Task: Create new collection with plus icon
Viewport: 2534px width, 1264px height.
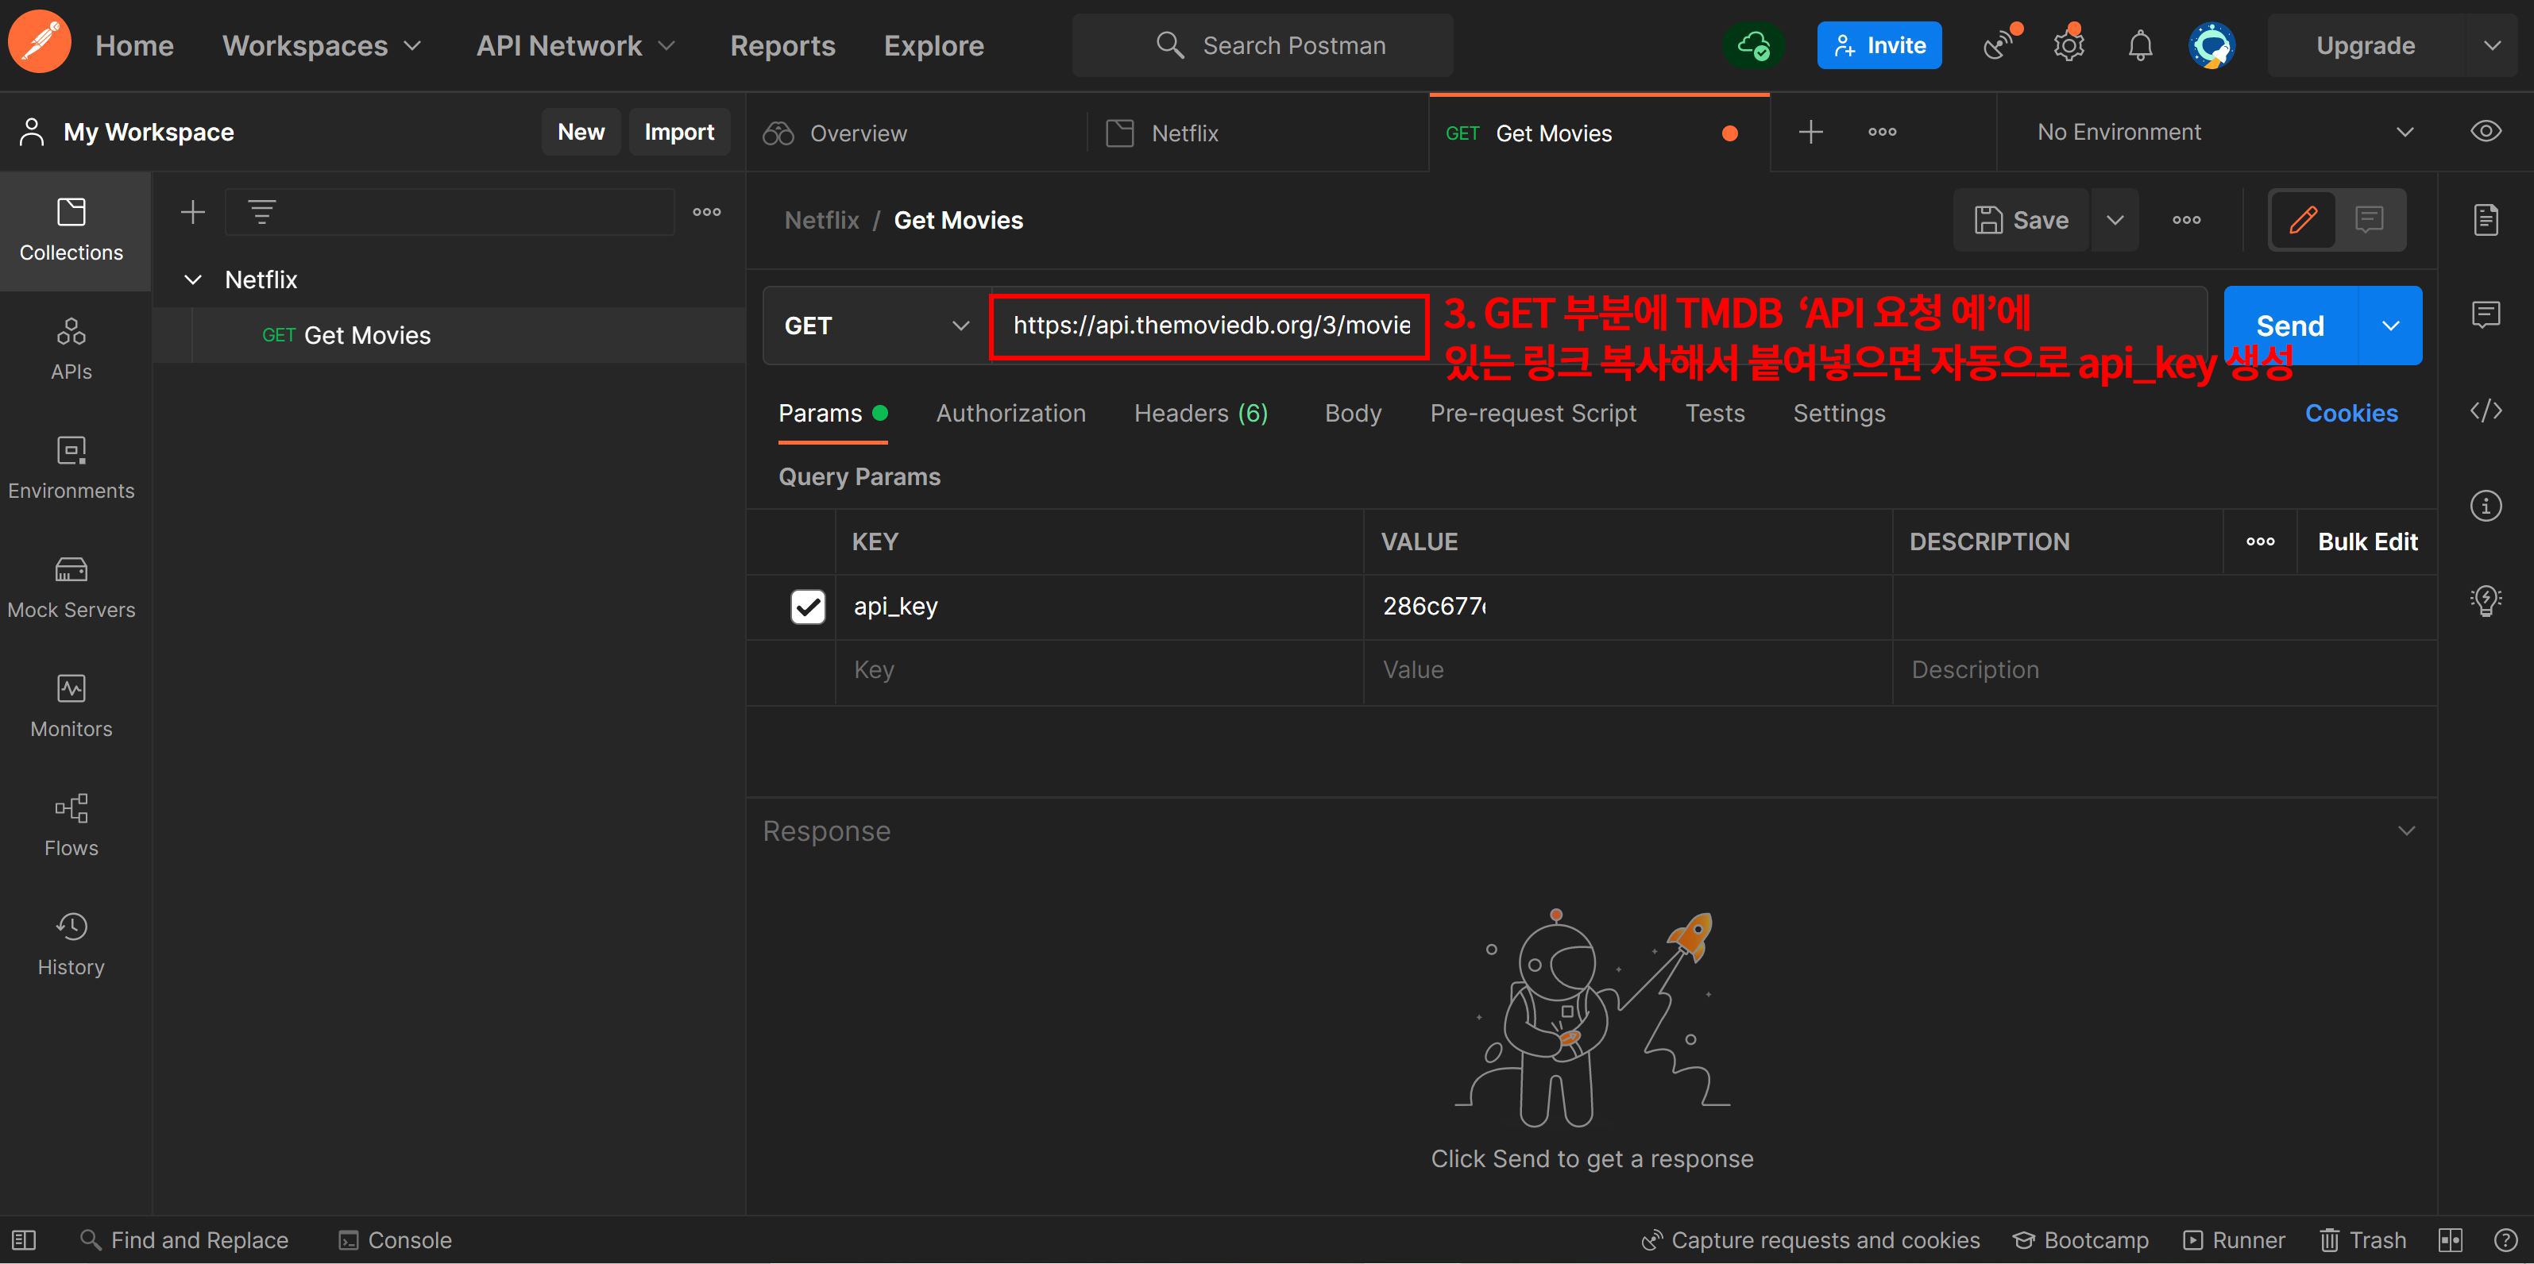Action: pyautogui.click(x=193, y=211)
